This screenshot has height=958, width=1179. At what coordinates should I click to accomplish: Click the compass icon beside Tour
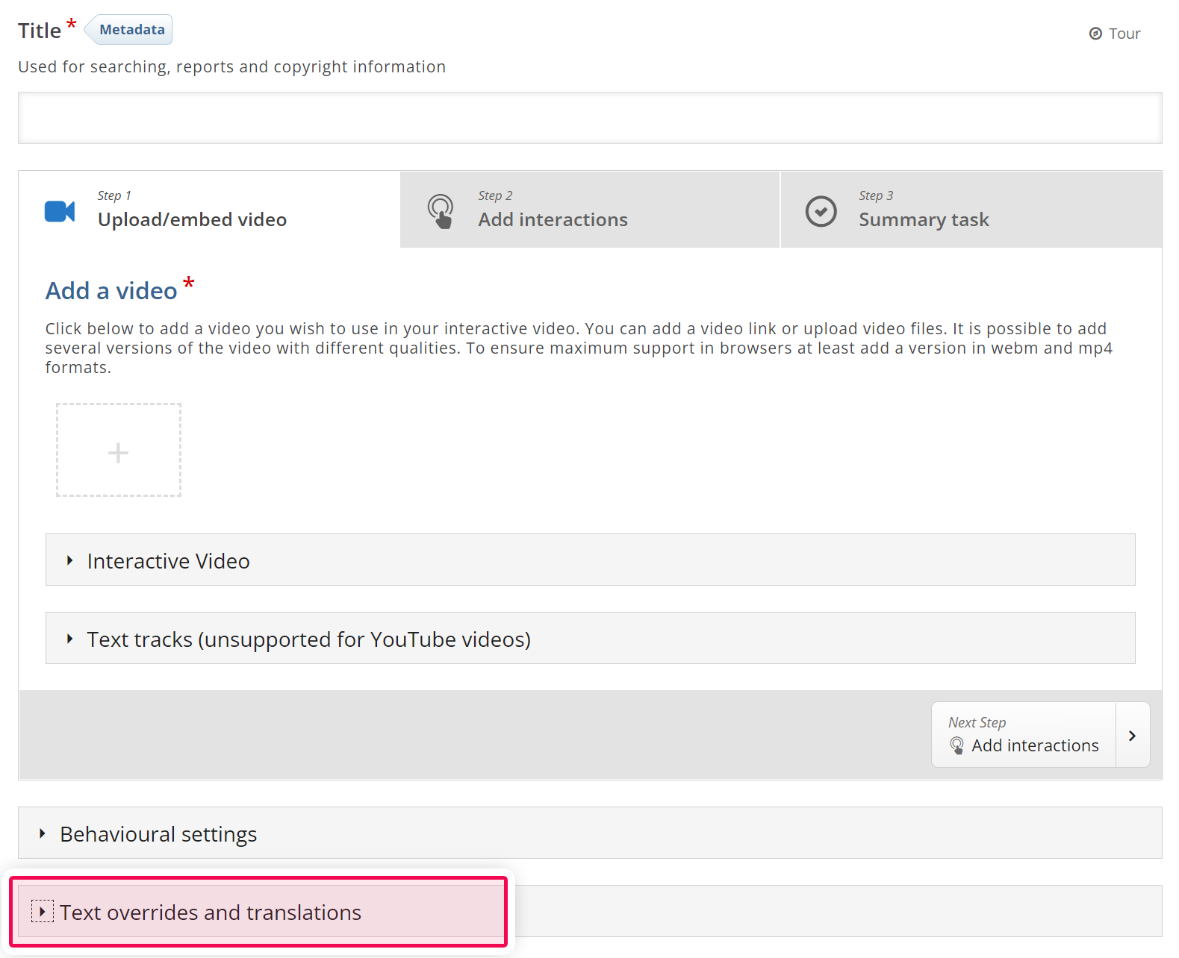(x=1095, y=34)
